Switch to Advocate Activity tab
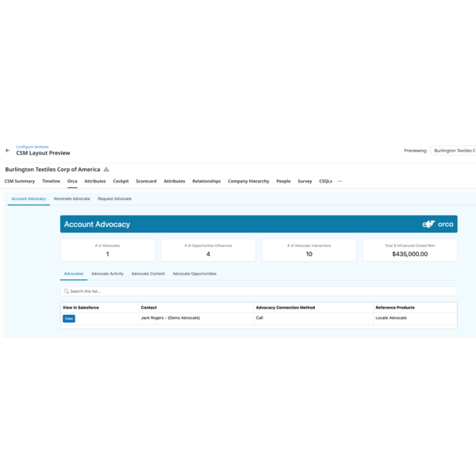Viewport: 476px width, 476px height. pos(107,274)
